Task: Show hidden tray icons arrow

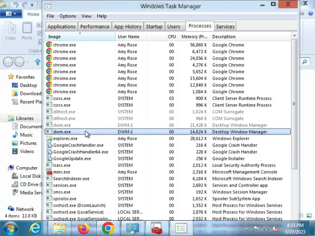Action: [247, 229]
